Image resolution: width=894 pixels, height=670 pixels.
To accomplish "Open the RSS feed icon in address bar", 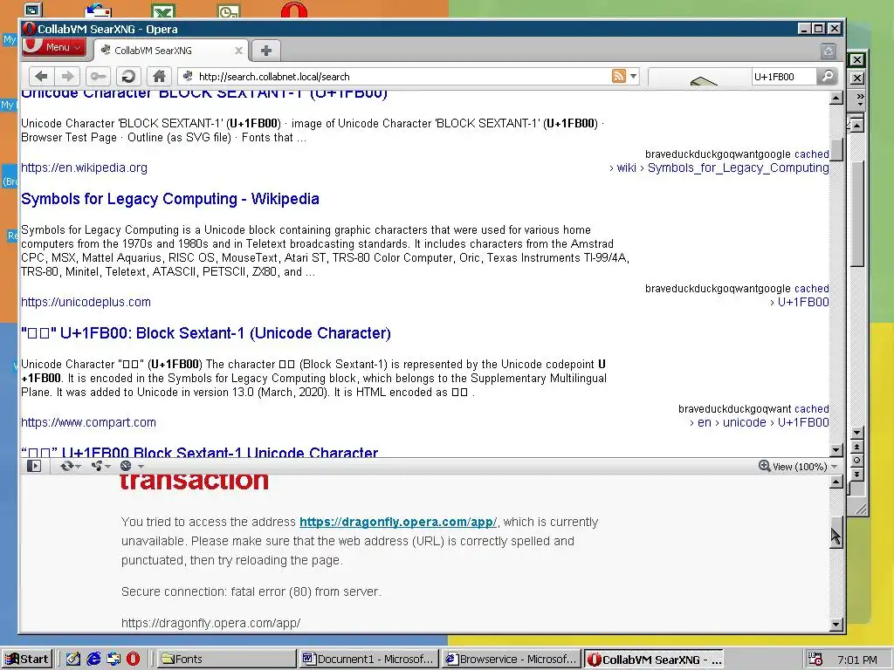I will point(619,76).
